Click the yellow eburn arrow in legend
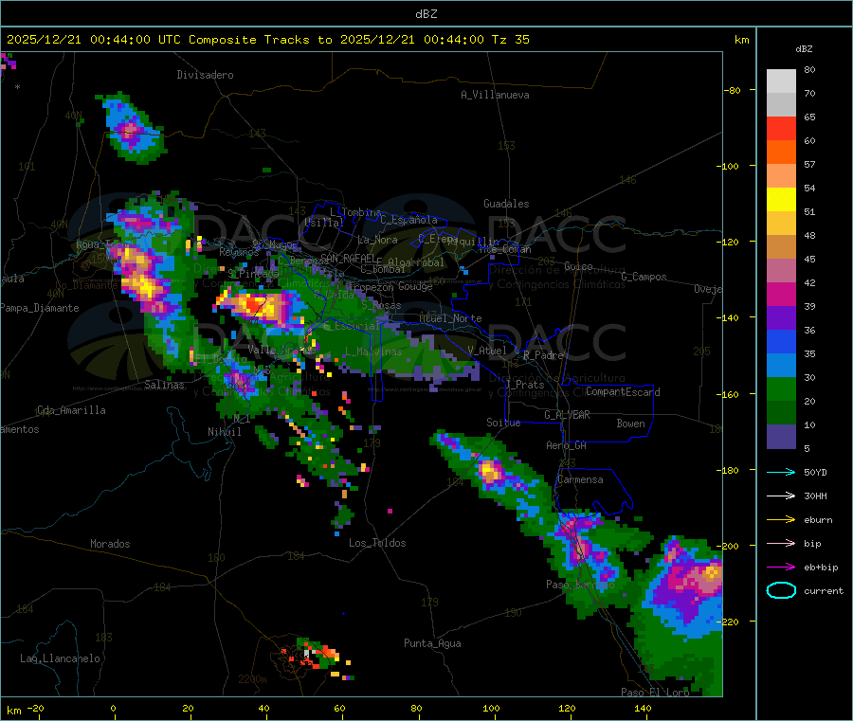Image resolution: width=853 pixels, height=721 pixels. tap(781, 520)
